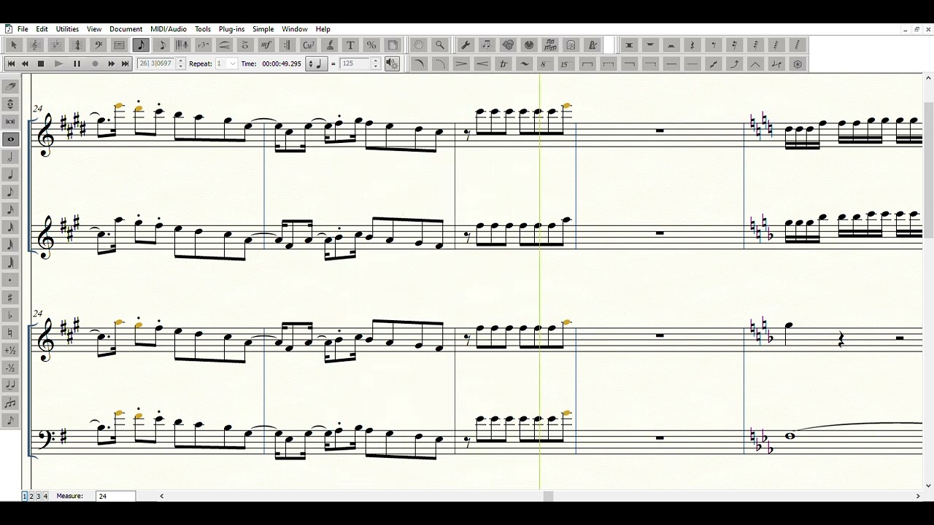The height and width of the screenshot is (525, 934).
Task: Select the Time Signature tool
Action: point(77,45)
